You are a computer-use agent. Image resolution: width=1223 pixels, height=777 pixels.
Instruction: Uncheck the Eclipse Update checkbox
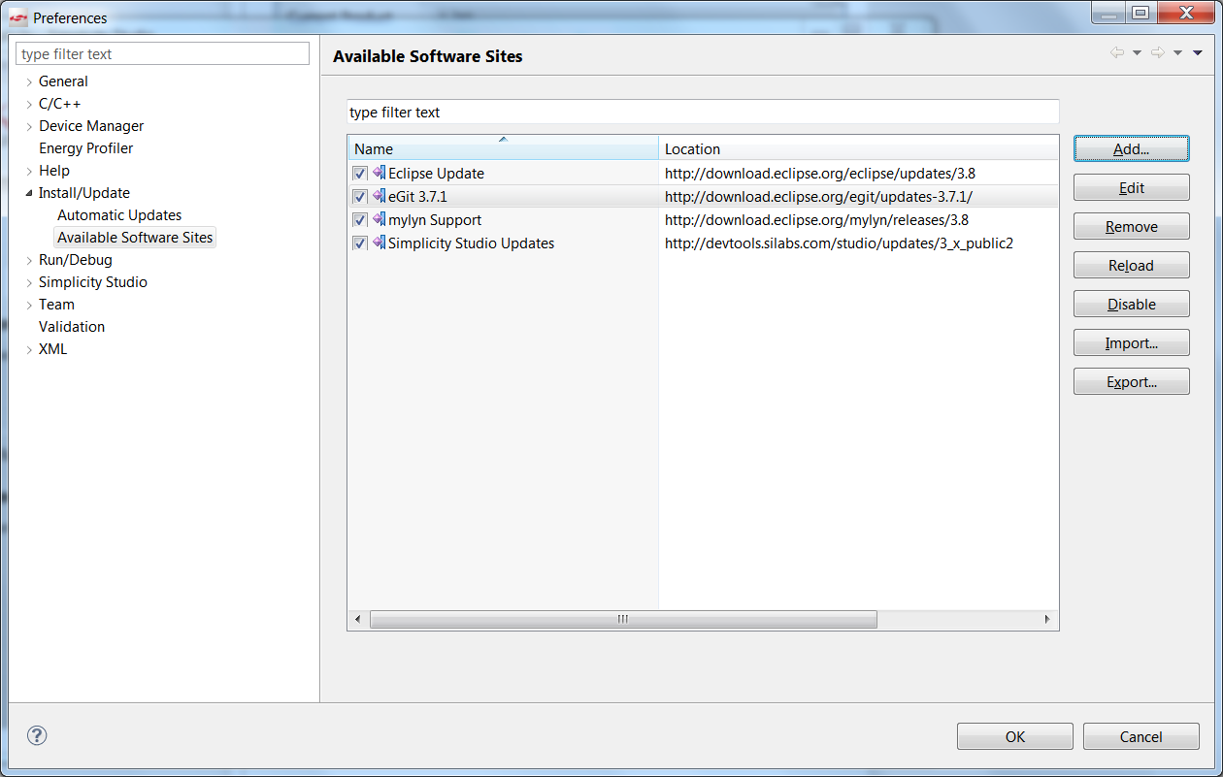[x=360, y=174]
